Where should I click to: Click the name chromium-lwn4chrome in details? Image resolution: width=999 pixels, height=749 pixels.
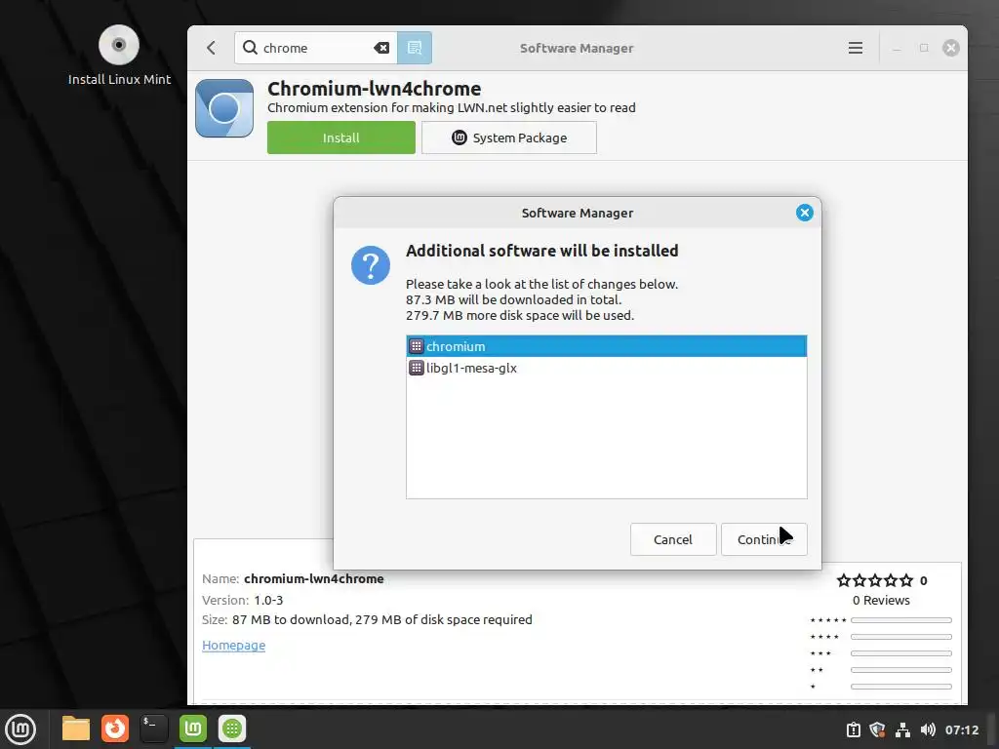pos(314,579)
